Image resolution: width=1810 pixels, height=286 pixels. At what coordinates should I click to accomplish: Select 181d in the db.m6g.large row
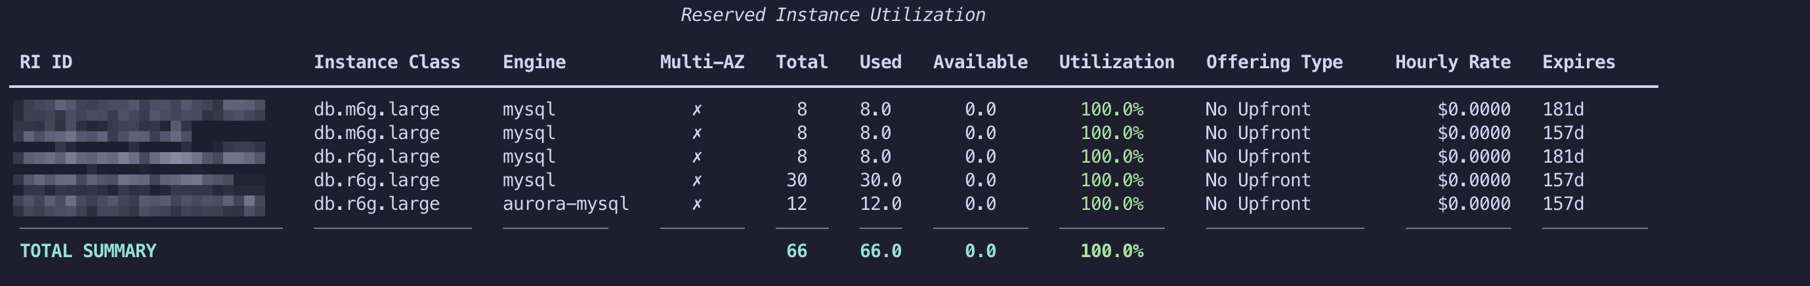tap(1563, 110)
